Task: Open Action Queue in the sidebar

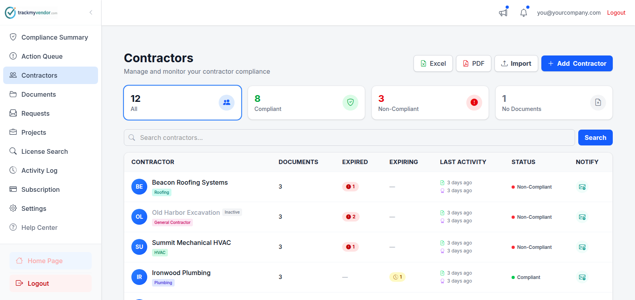Action: point(50,56)
